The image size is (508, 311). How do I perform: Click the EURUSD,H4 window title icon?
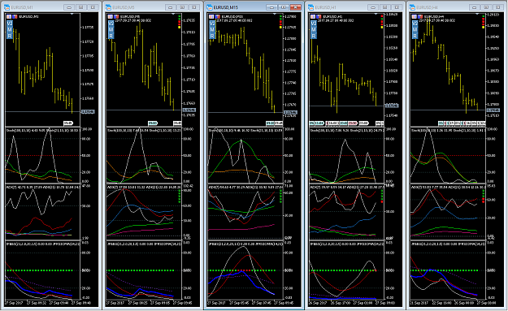point(412,7)
